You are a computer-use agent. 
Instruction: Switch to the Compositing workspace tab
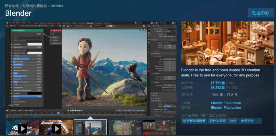[99, 23]
